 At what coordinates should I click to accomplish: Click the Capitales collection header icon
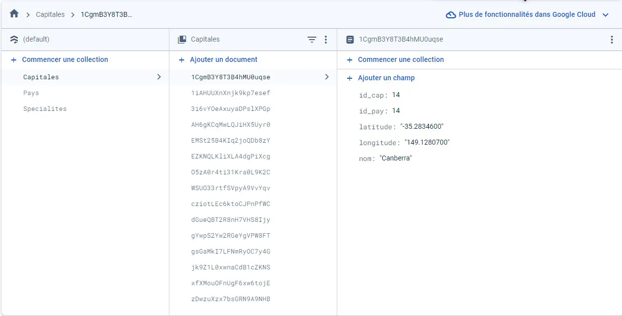(182, 40)
